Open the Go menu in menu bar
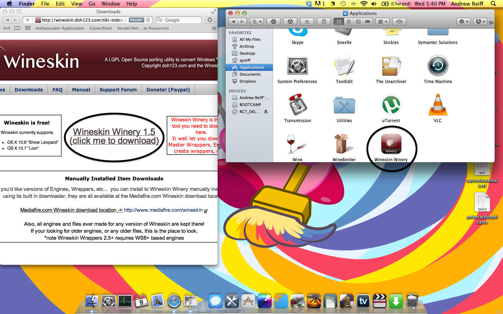The height and width of the screenshot is (314, 503). [x=92, y=3]
